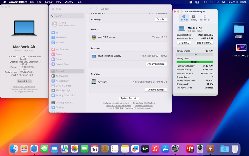This screenshot has height=156, width=249.
Task: Open Safari from the Dock
Action: coord(34,149)
